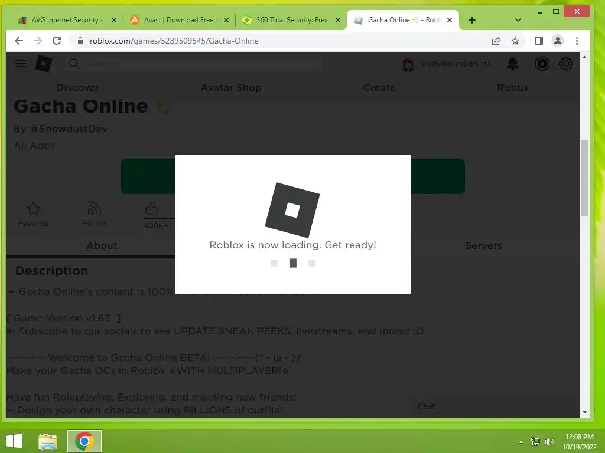Screen dimensions: 605x453
Task: Open a new Chrome tab
Action: pos(472,20)
